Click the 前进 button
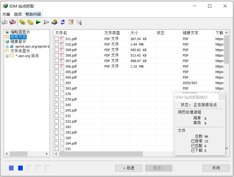Screen dimensions: 234x177 point(159,168)
